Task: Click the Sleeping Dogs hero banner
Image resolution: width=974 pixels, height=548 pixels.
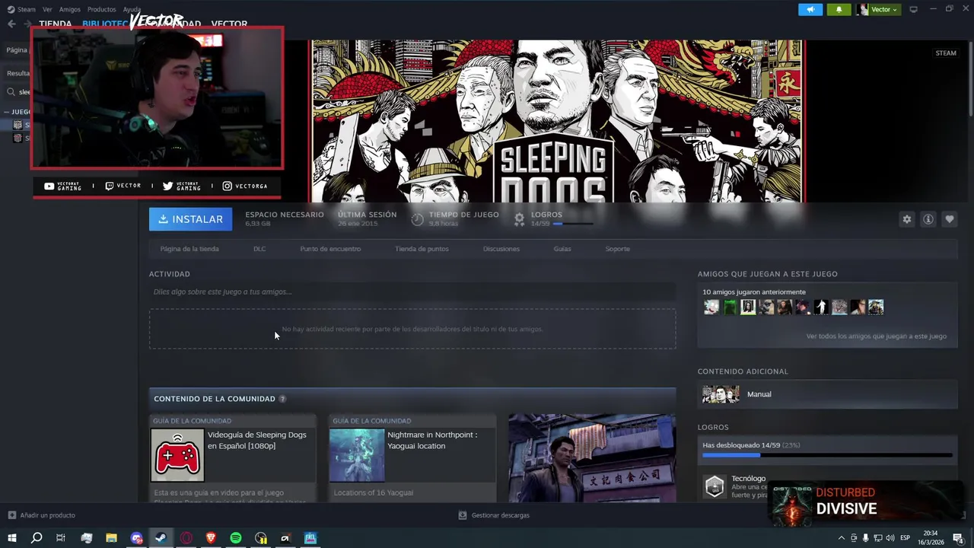Action: click(558, 120)
